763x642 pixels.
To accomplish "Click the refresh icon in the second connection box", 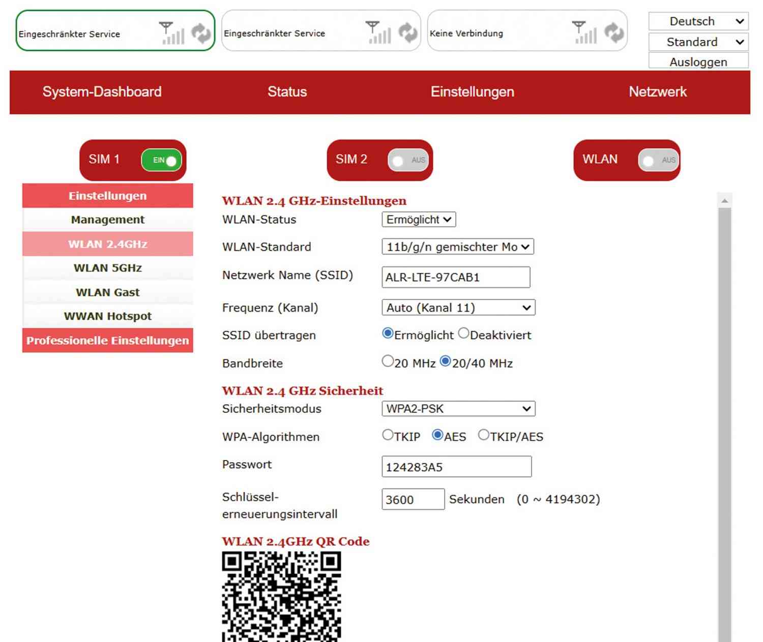I will click(408, 33).
